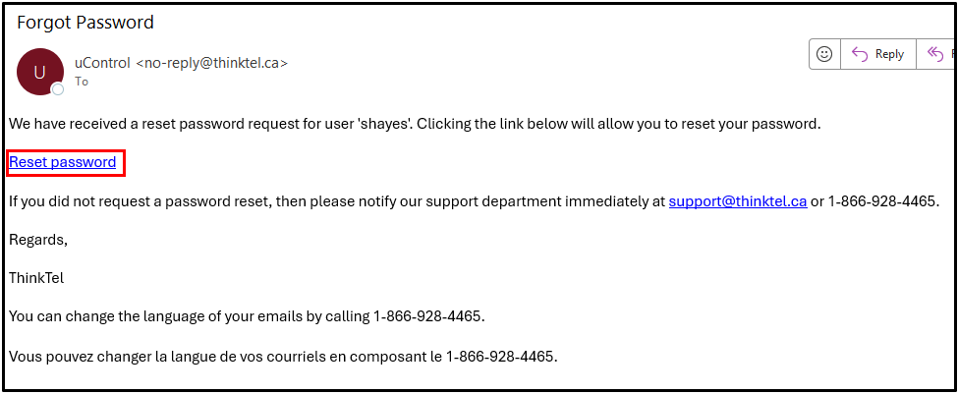Screen dimensions: 958x394
Task: Click the support@thinktel.ca email link
Action: click(738, 201)
